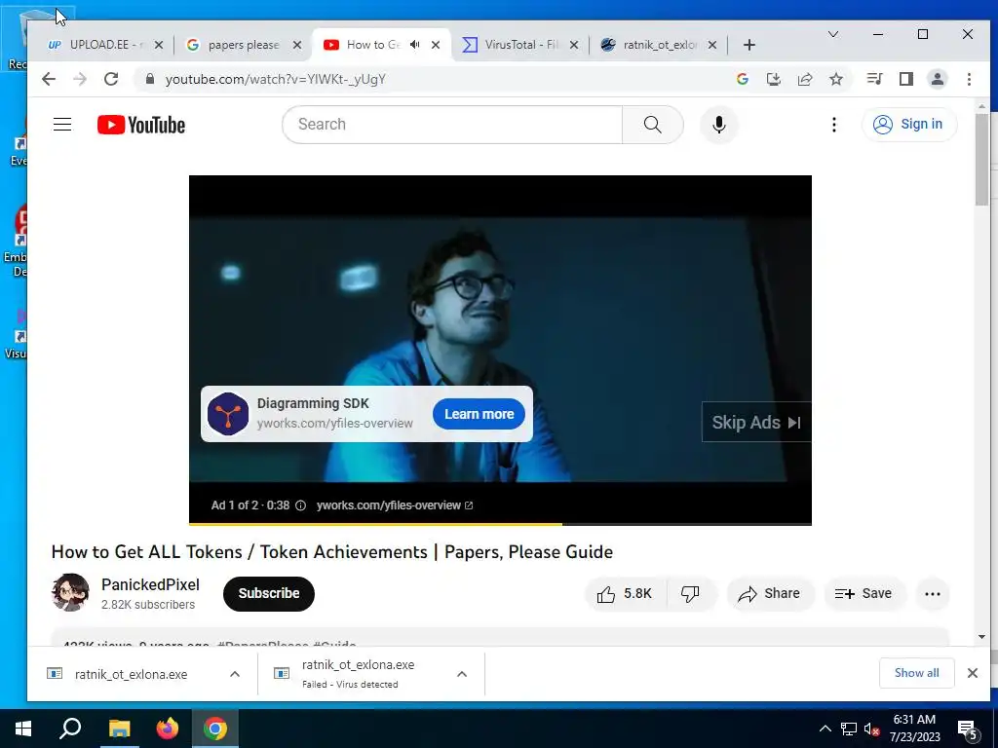The image size is (998, 748).
Task: Sign in to YouTube
Action: coord(908,124)
